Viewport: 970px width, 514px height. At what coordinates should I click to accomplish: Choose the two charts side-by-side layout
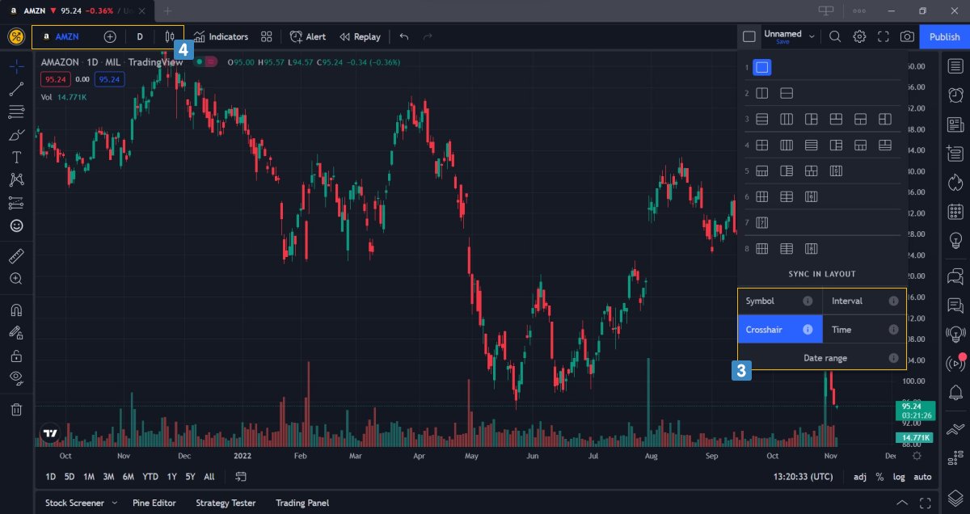click(x=761, y=93)
